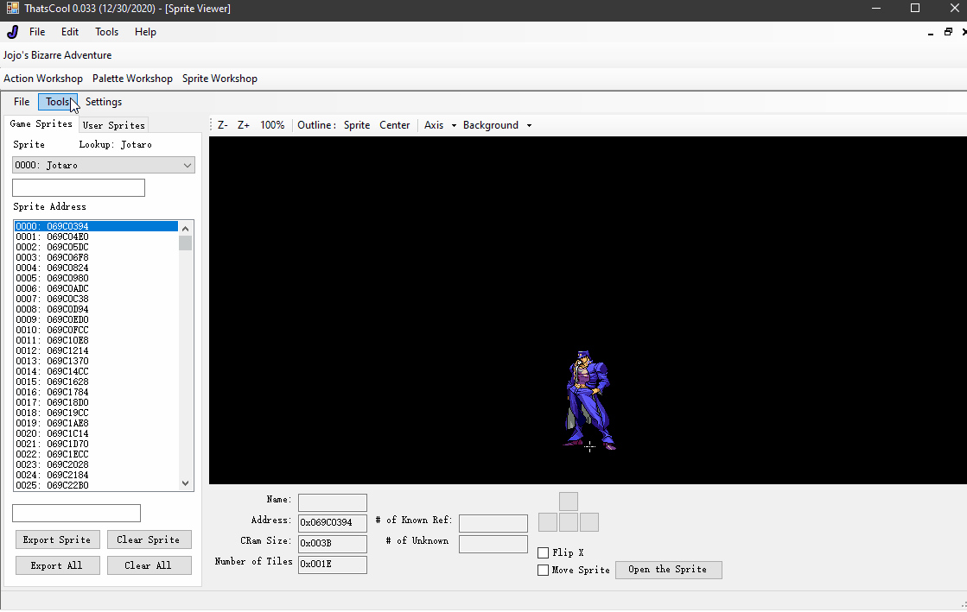Select sprite address 0012: 069C1214

tap(96, 350)
